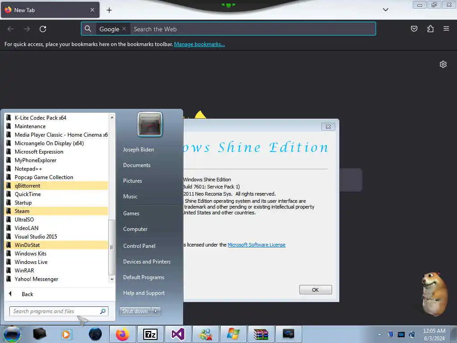This screenshot has height=343, width=457.
Task: Open Default Programs from Start menu
Action: (x=143, y=277)
